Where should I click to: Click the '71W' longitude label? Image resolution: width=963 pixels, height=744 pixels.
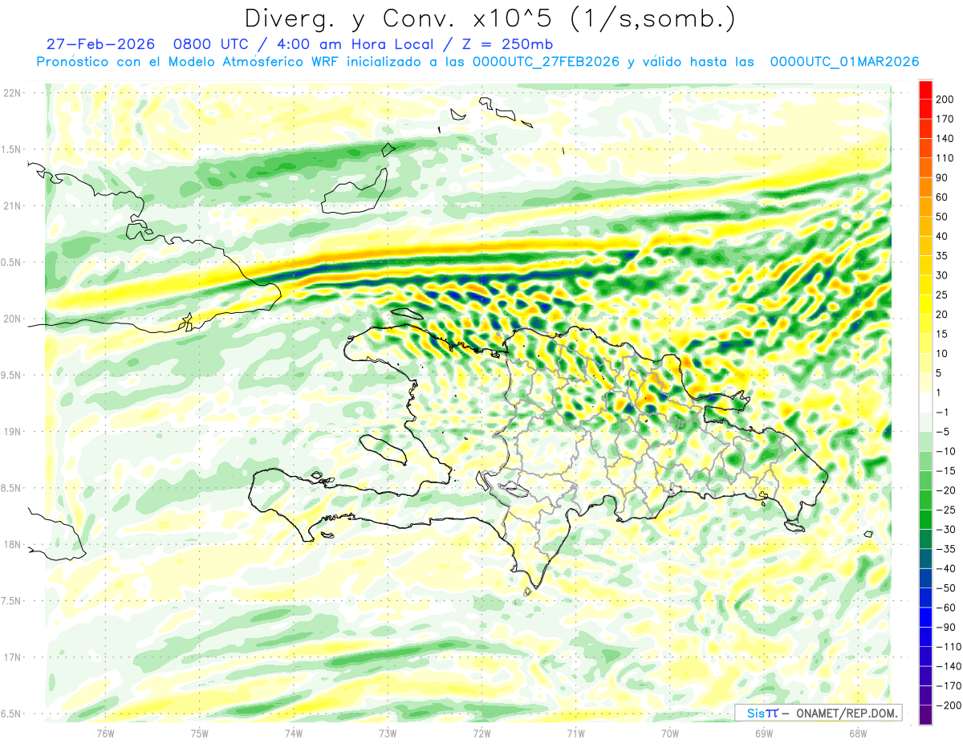(575, 733)
